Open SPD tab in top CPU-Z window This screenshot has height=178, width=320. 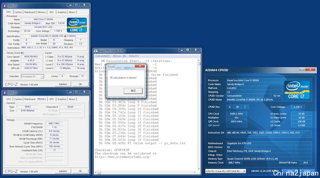coord(52,12)
